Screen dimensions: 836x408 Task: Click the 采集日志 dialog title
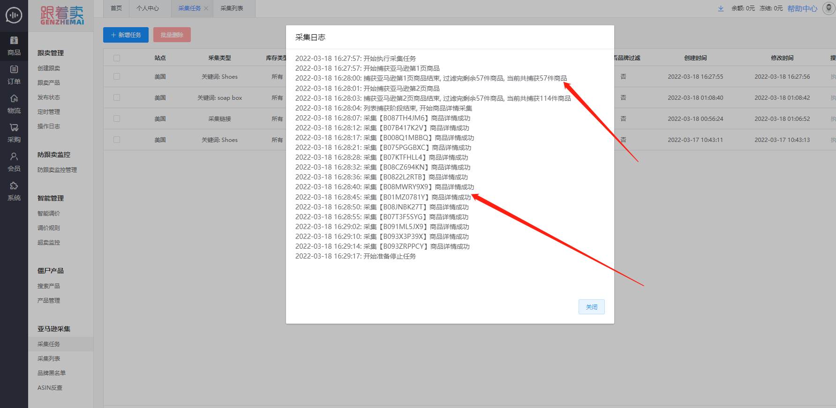(x=310, y=37)
